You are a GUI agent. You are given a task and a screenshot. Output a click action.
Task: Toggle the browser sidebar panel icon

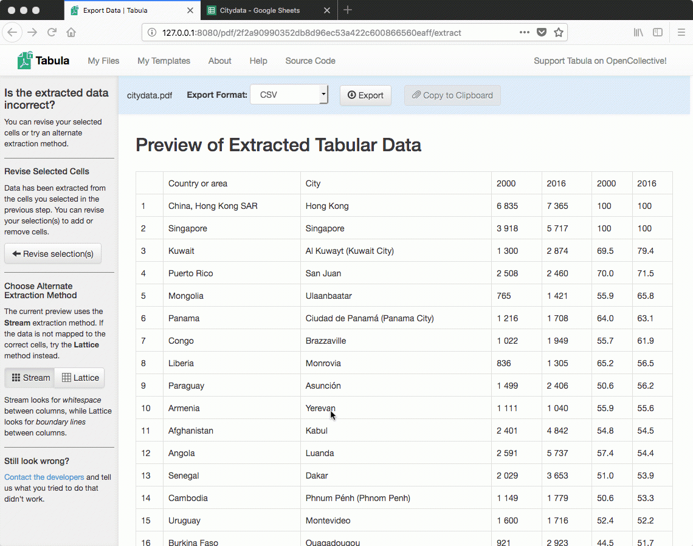pyautogui.click(x=658, y=32)
